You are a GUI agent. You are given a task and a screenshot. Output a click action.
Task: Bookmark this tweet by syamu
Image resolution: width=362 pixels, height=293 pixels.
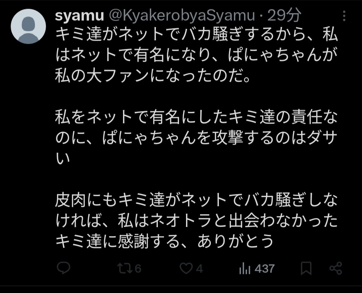306,268
